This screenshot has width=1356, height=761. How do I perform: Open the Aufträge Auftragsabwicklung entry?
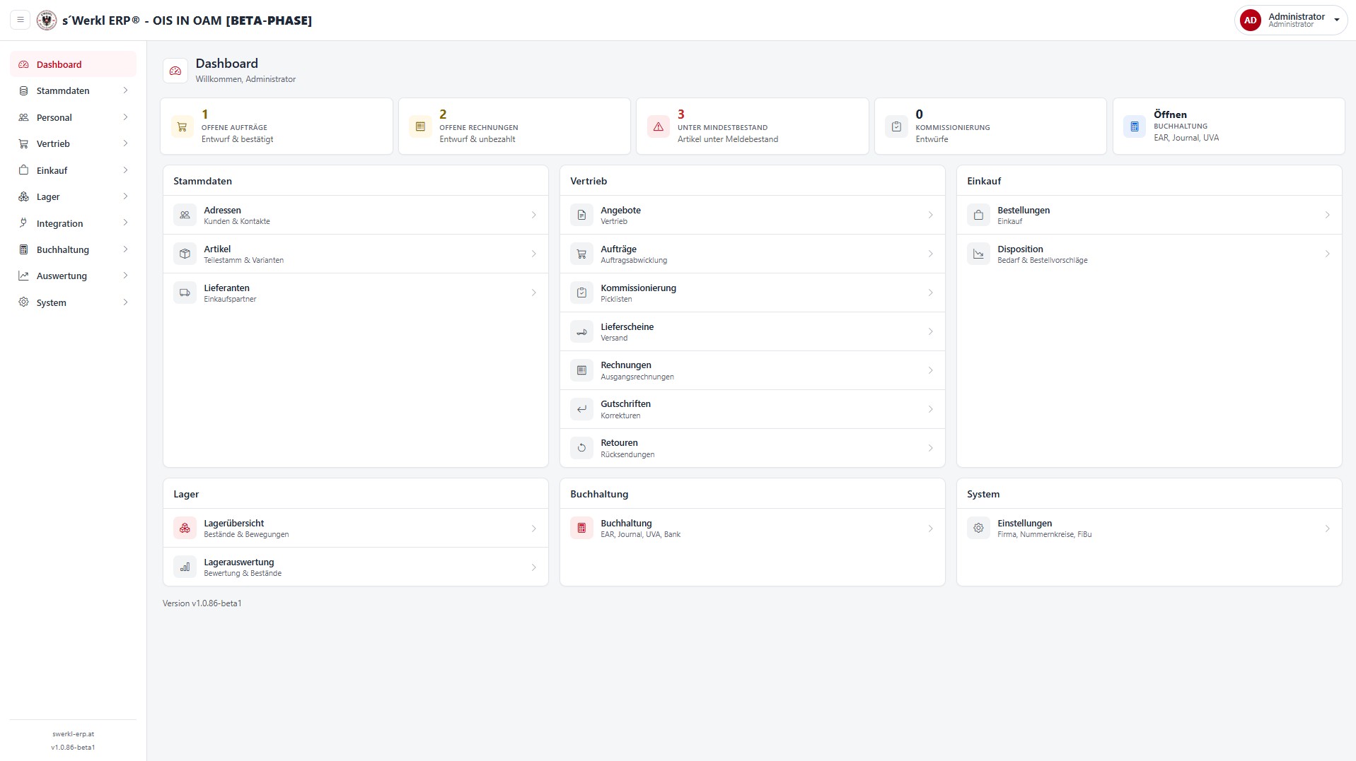coord(752,254)
